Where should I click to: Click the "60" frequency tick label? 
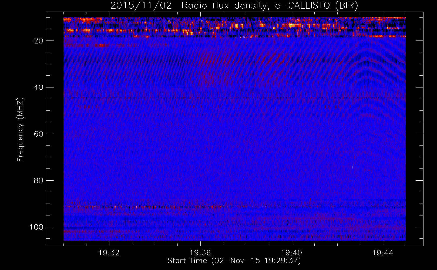[x=39, y=134]
